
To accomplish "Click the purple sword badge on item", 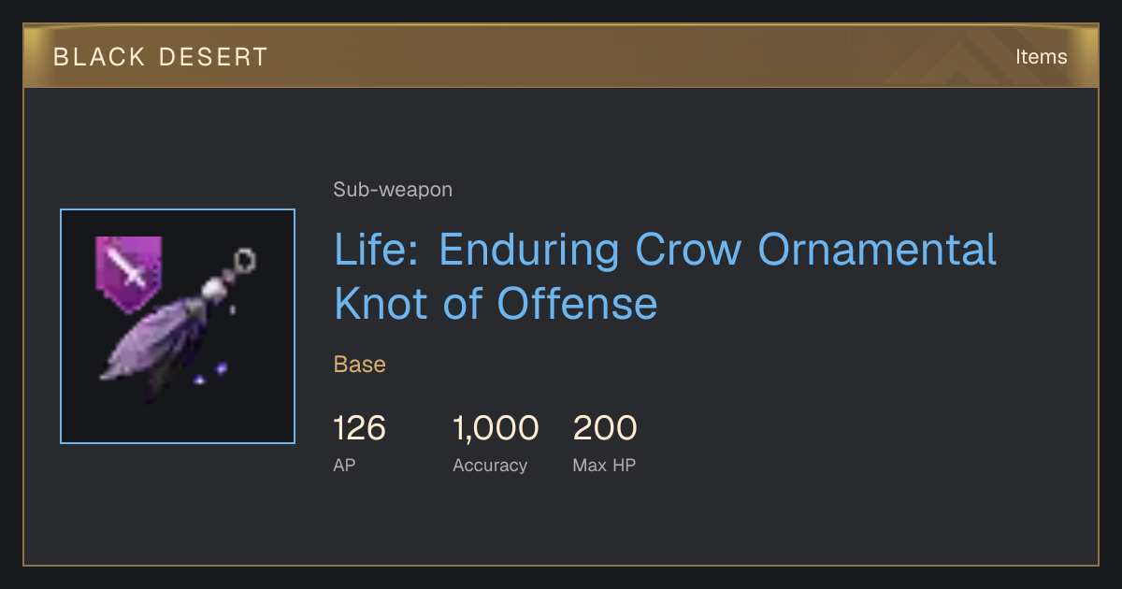I will [x=129, y=273].
